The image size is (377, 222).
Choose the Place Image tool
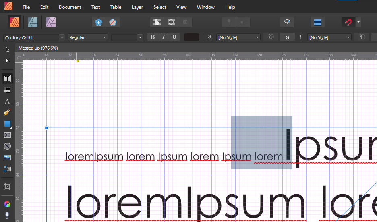point(7,158)
